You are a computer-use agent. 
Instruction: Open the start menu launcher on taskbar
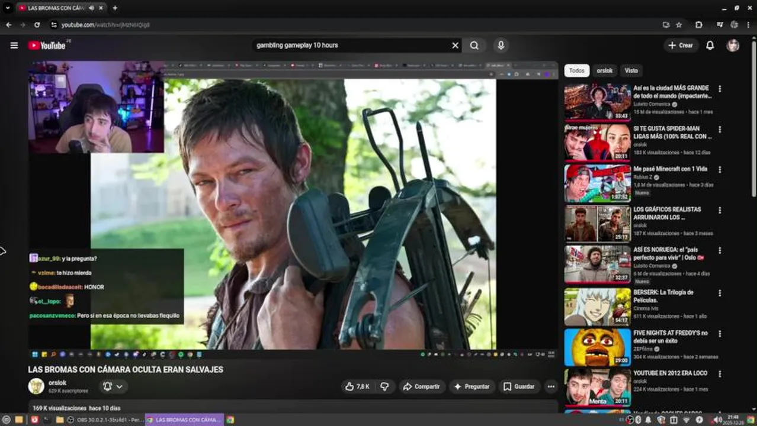pyautogui.click(x=7, y=419)
